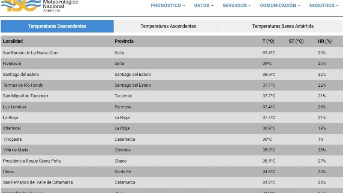Screen dimensions: 343x193
Task: Select the Temperaturas Descendentes tab
Action: coord(57,26)
